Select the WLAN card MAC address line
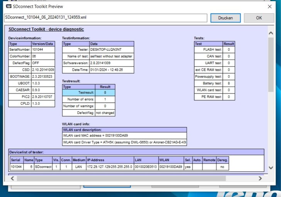Screen dimensions: 281x197 click(x=124, y=135)
